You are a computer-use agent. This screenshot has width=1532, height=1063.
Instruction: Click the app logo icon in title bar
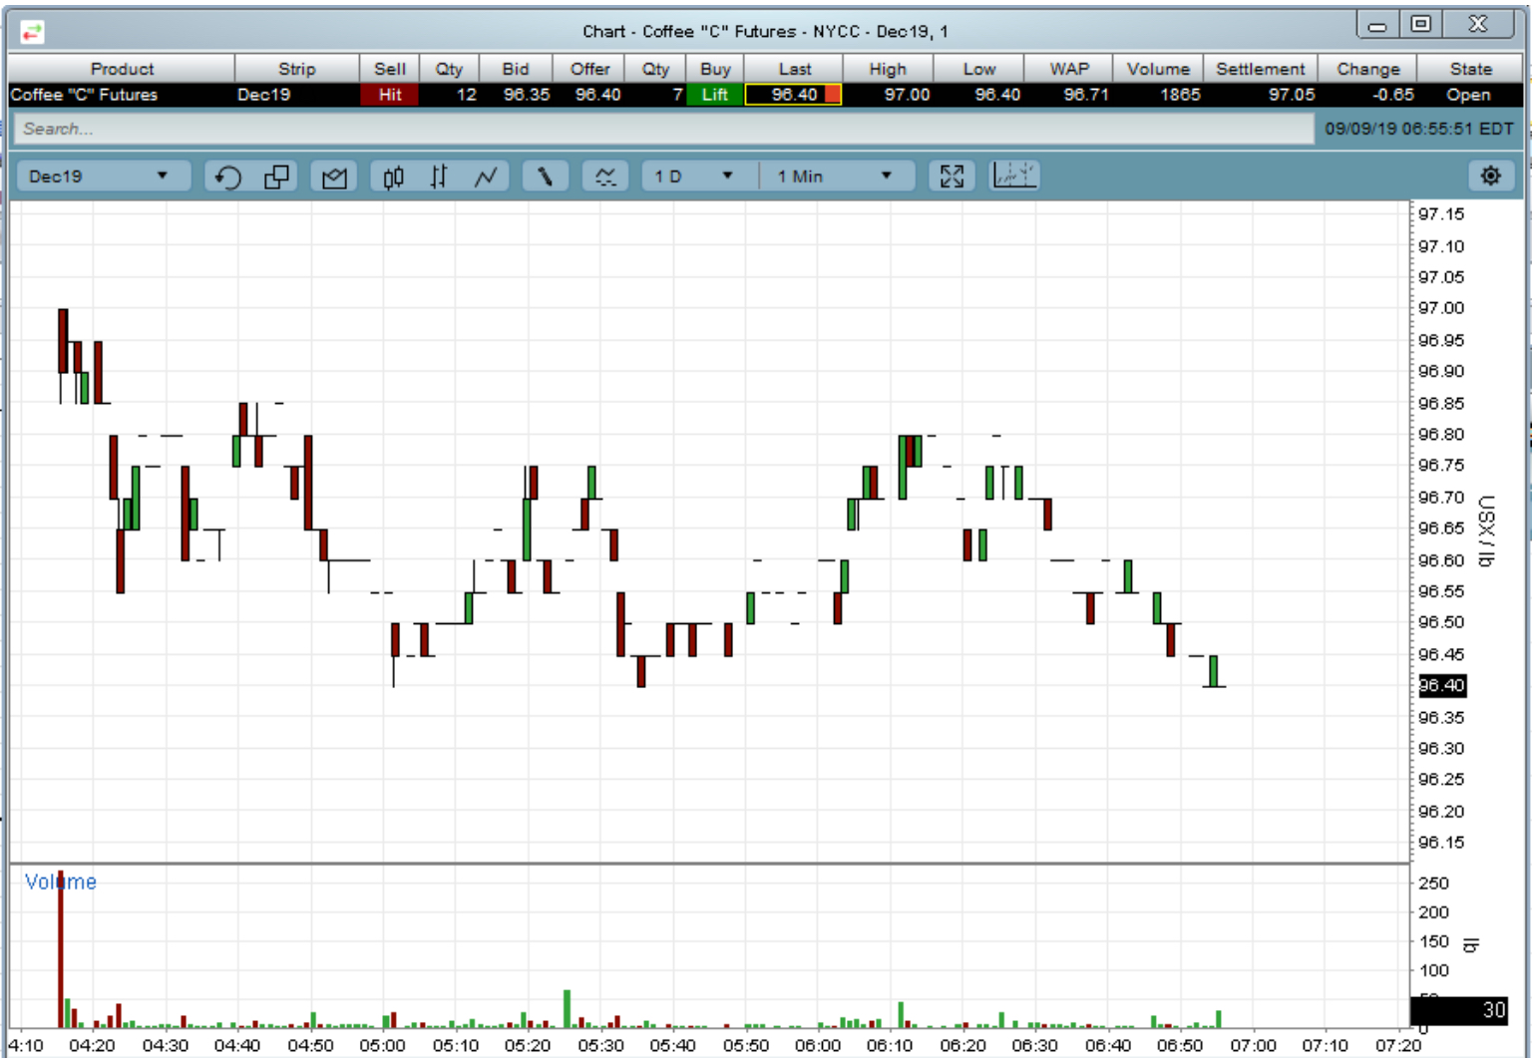[32, 32]
